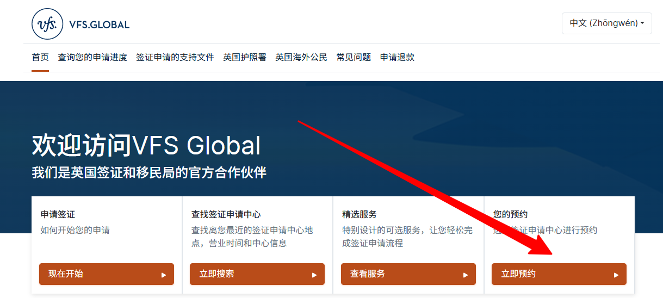This screenshot has height=298, width=663.
Task: Open the 英国护照署 navigation item
Action: (245, 57)
